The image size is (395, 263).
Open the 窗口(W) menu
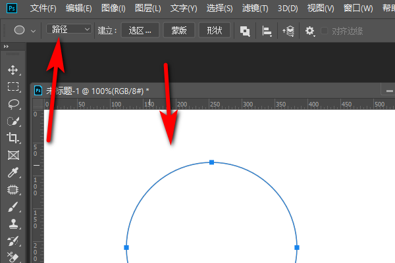point(358,9)
